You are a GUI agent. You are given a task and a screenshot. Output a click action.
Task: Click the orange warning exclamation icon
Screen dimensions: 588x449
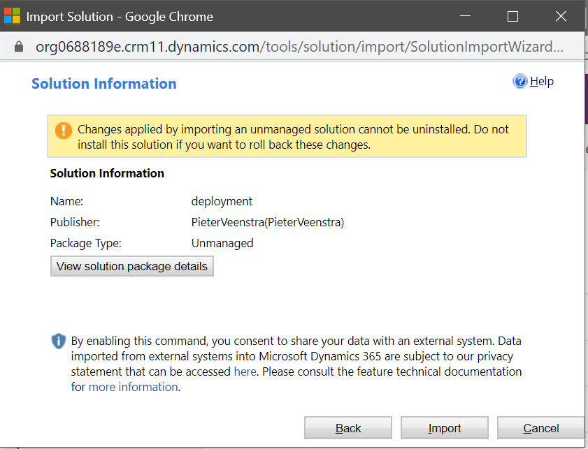point(64,131)
